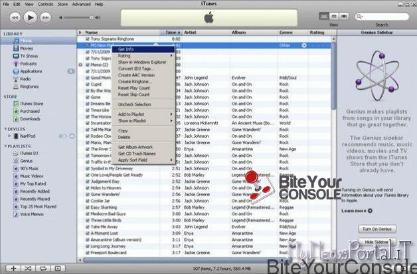417x274 pixels.
Task: Open the Controls menu
Action: pyautogui.click(x=45, y=4)
